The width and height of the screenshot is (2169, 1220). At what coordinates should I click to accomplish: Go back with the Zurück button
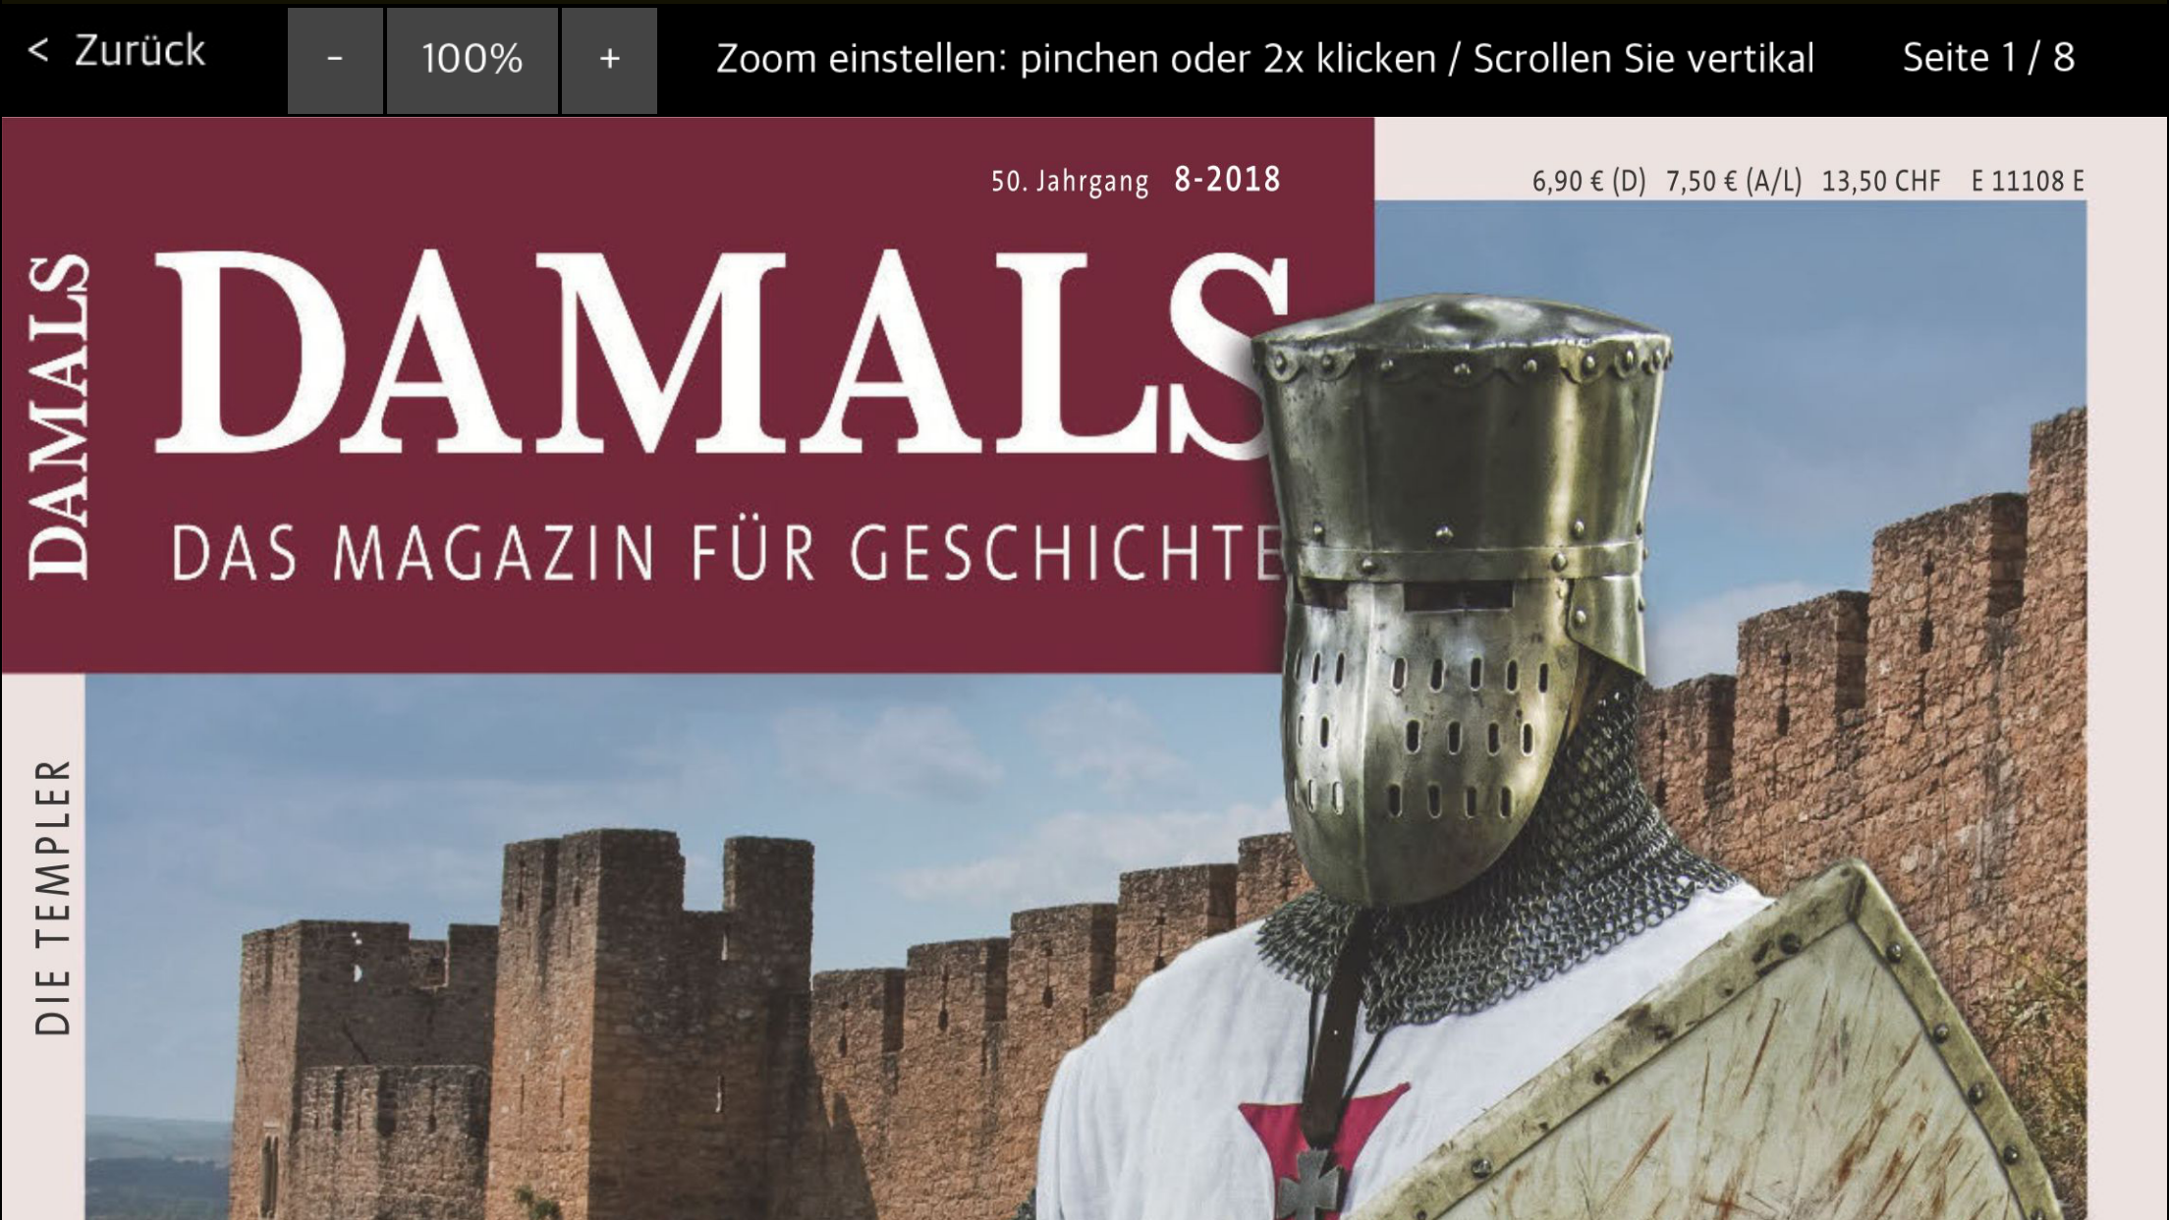116,50
